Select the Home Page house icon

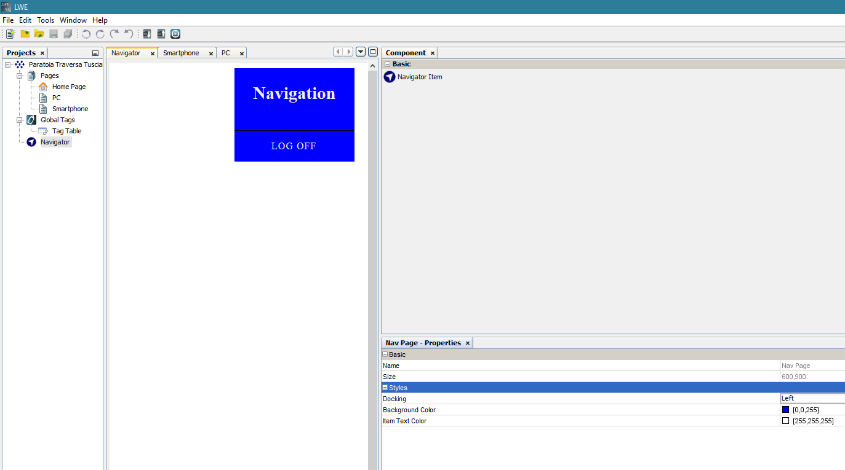point(43,87)
